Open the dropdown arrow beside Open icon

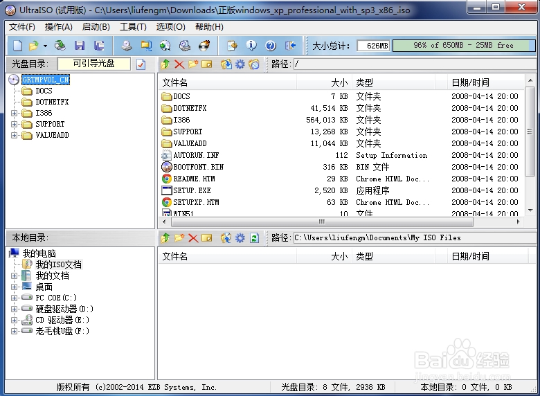click(45, 46)
